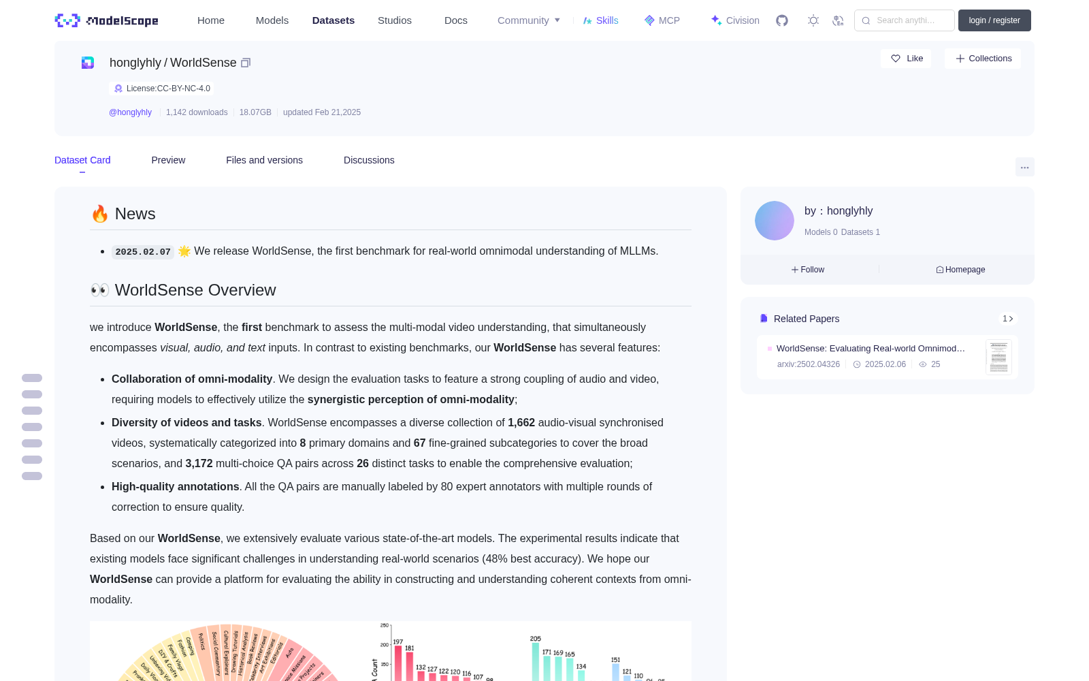The image size is (1089, 681).
Task: Open the three-dots more options button
Action: click(1024, 167)
